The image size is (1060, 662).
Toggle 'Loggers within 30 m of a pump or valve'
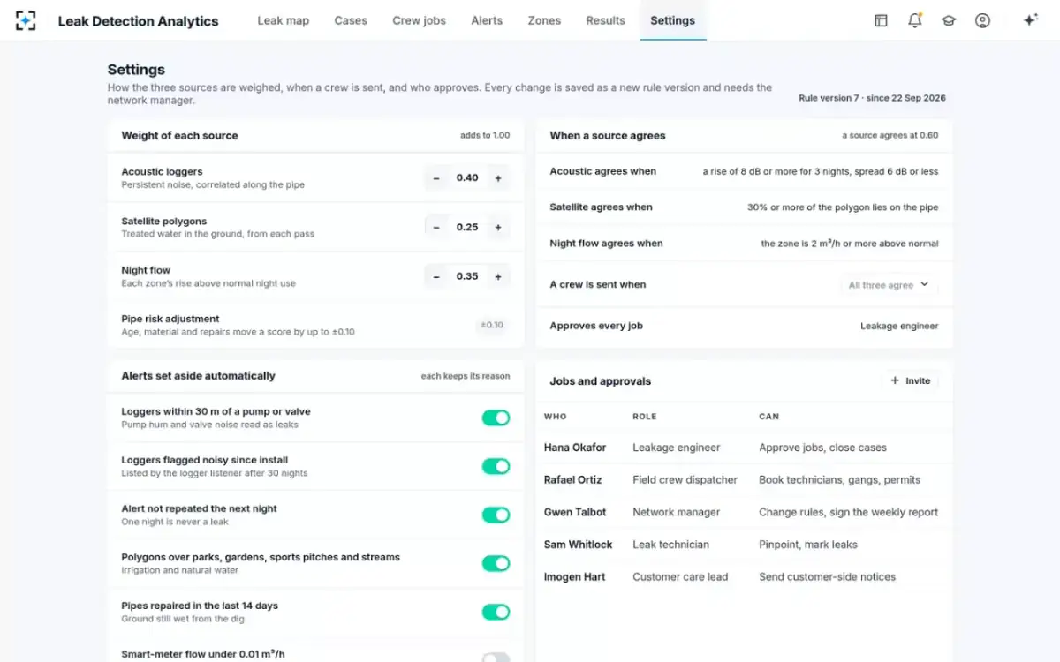(496, 418)
